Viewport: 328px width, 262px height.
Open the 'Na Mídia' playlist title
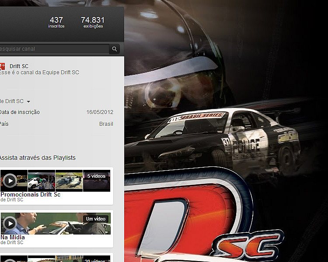pos(13,238)
